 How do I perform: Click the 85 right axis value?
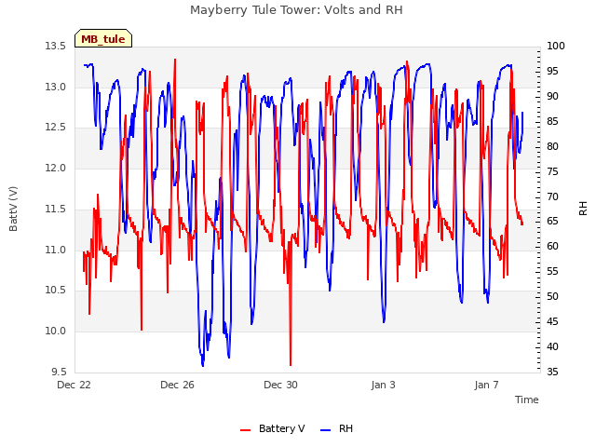[552, 122]
